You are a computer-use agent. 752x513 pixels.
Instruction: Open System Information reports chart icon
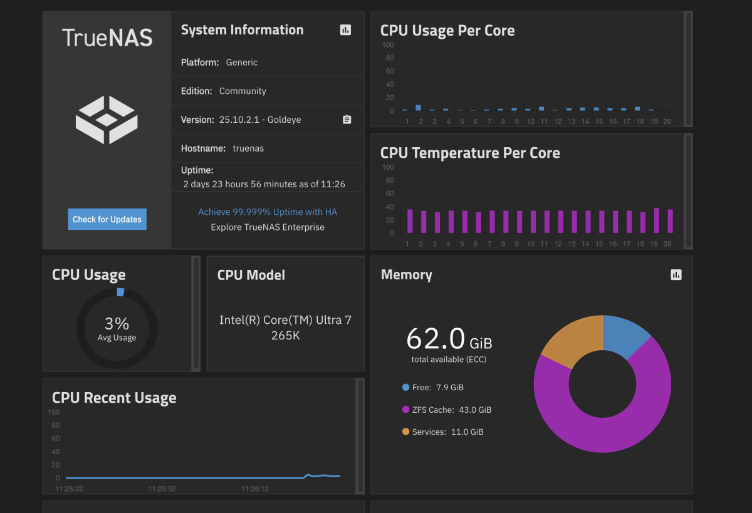(x=345, y=29)
